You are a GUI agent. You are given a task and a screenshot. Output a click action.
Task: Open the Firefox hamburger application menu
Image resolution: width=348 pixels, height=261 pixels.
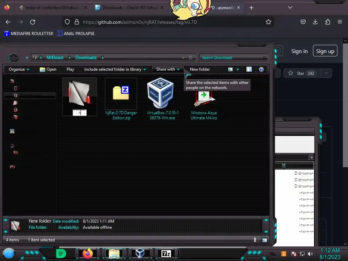[x=340, y=22]
